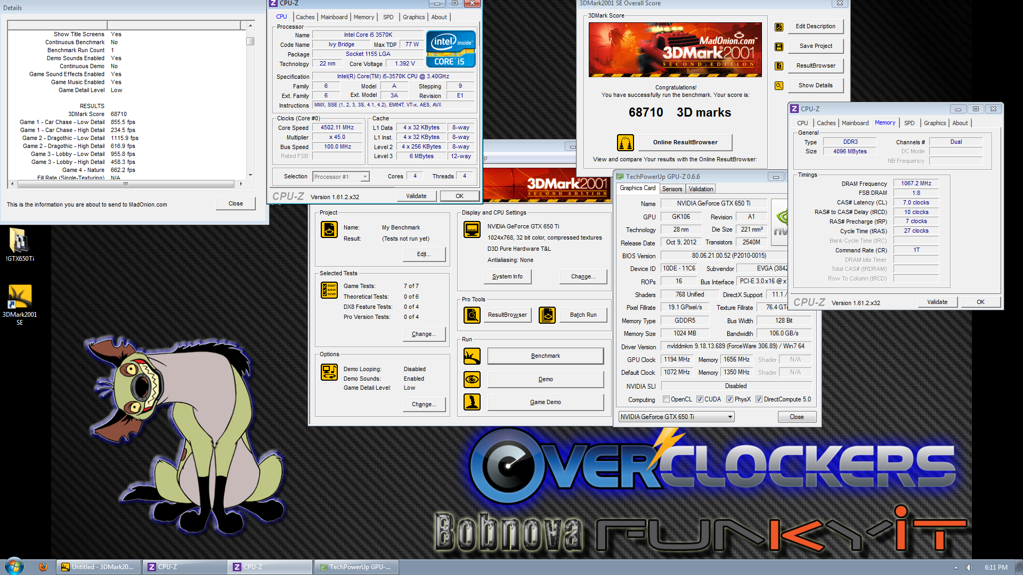This screenshot has height=575, width=1023.
Task: Click the System Info button
Action: click(507, 276)
